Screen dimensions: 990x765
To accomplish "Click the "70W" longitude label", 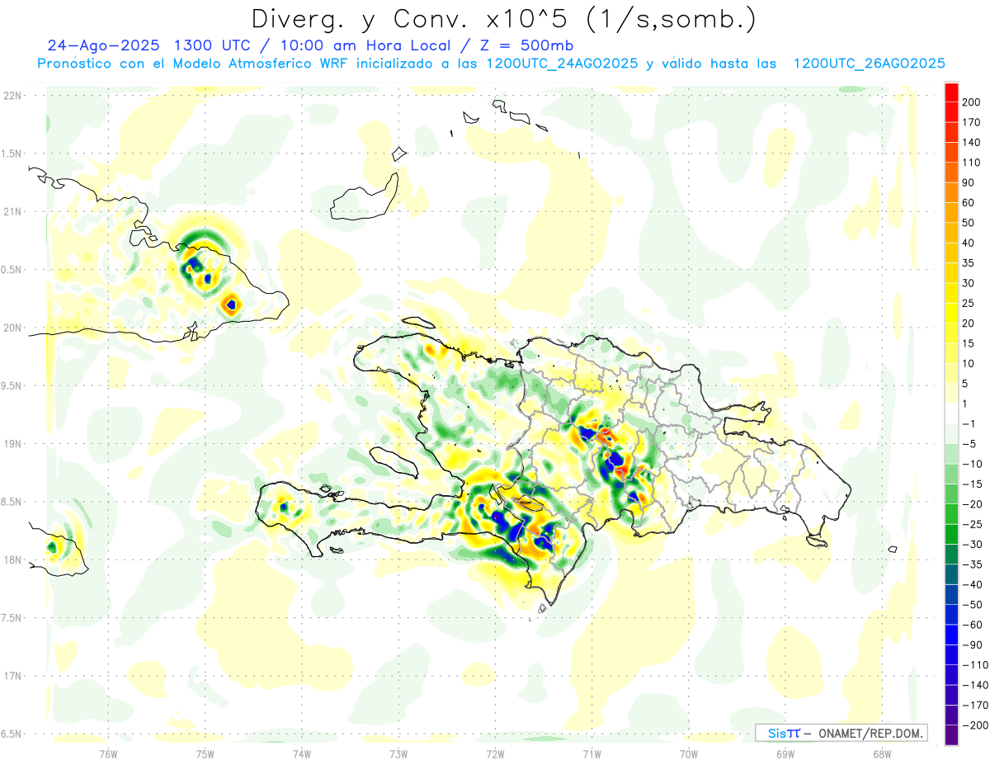I will (689, 753).
